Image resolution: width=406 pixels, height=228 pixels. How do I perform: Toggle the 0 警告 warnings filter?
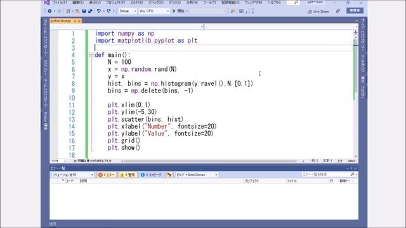[128, 175]
